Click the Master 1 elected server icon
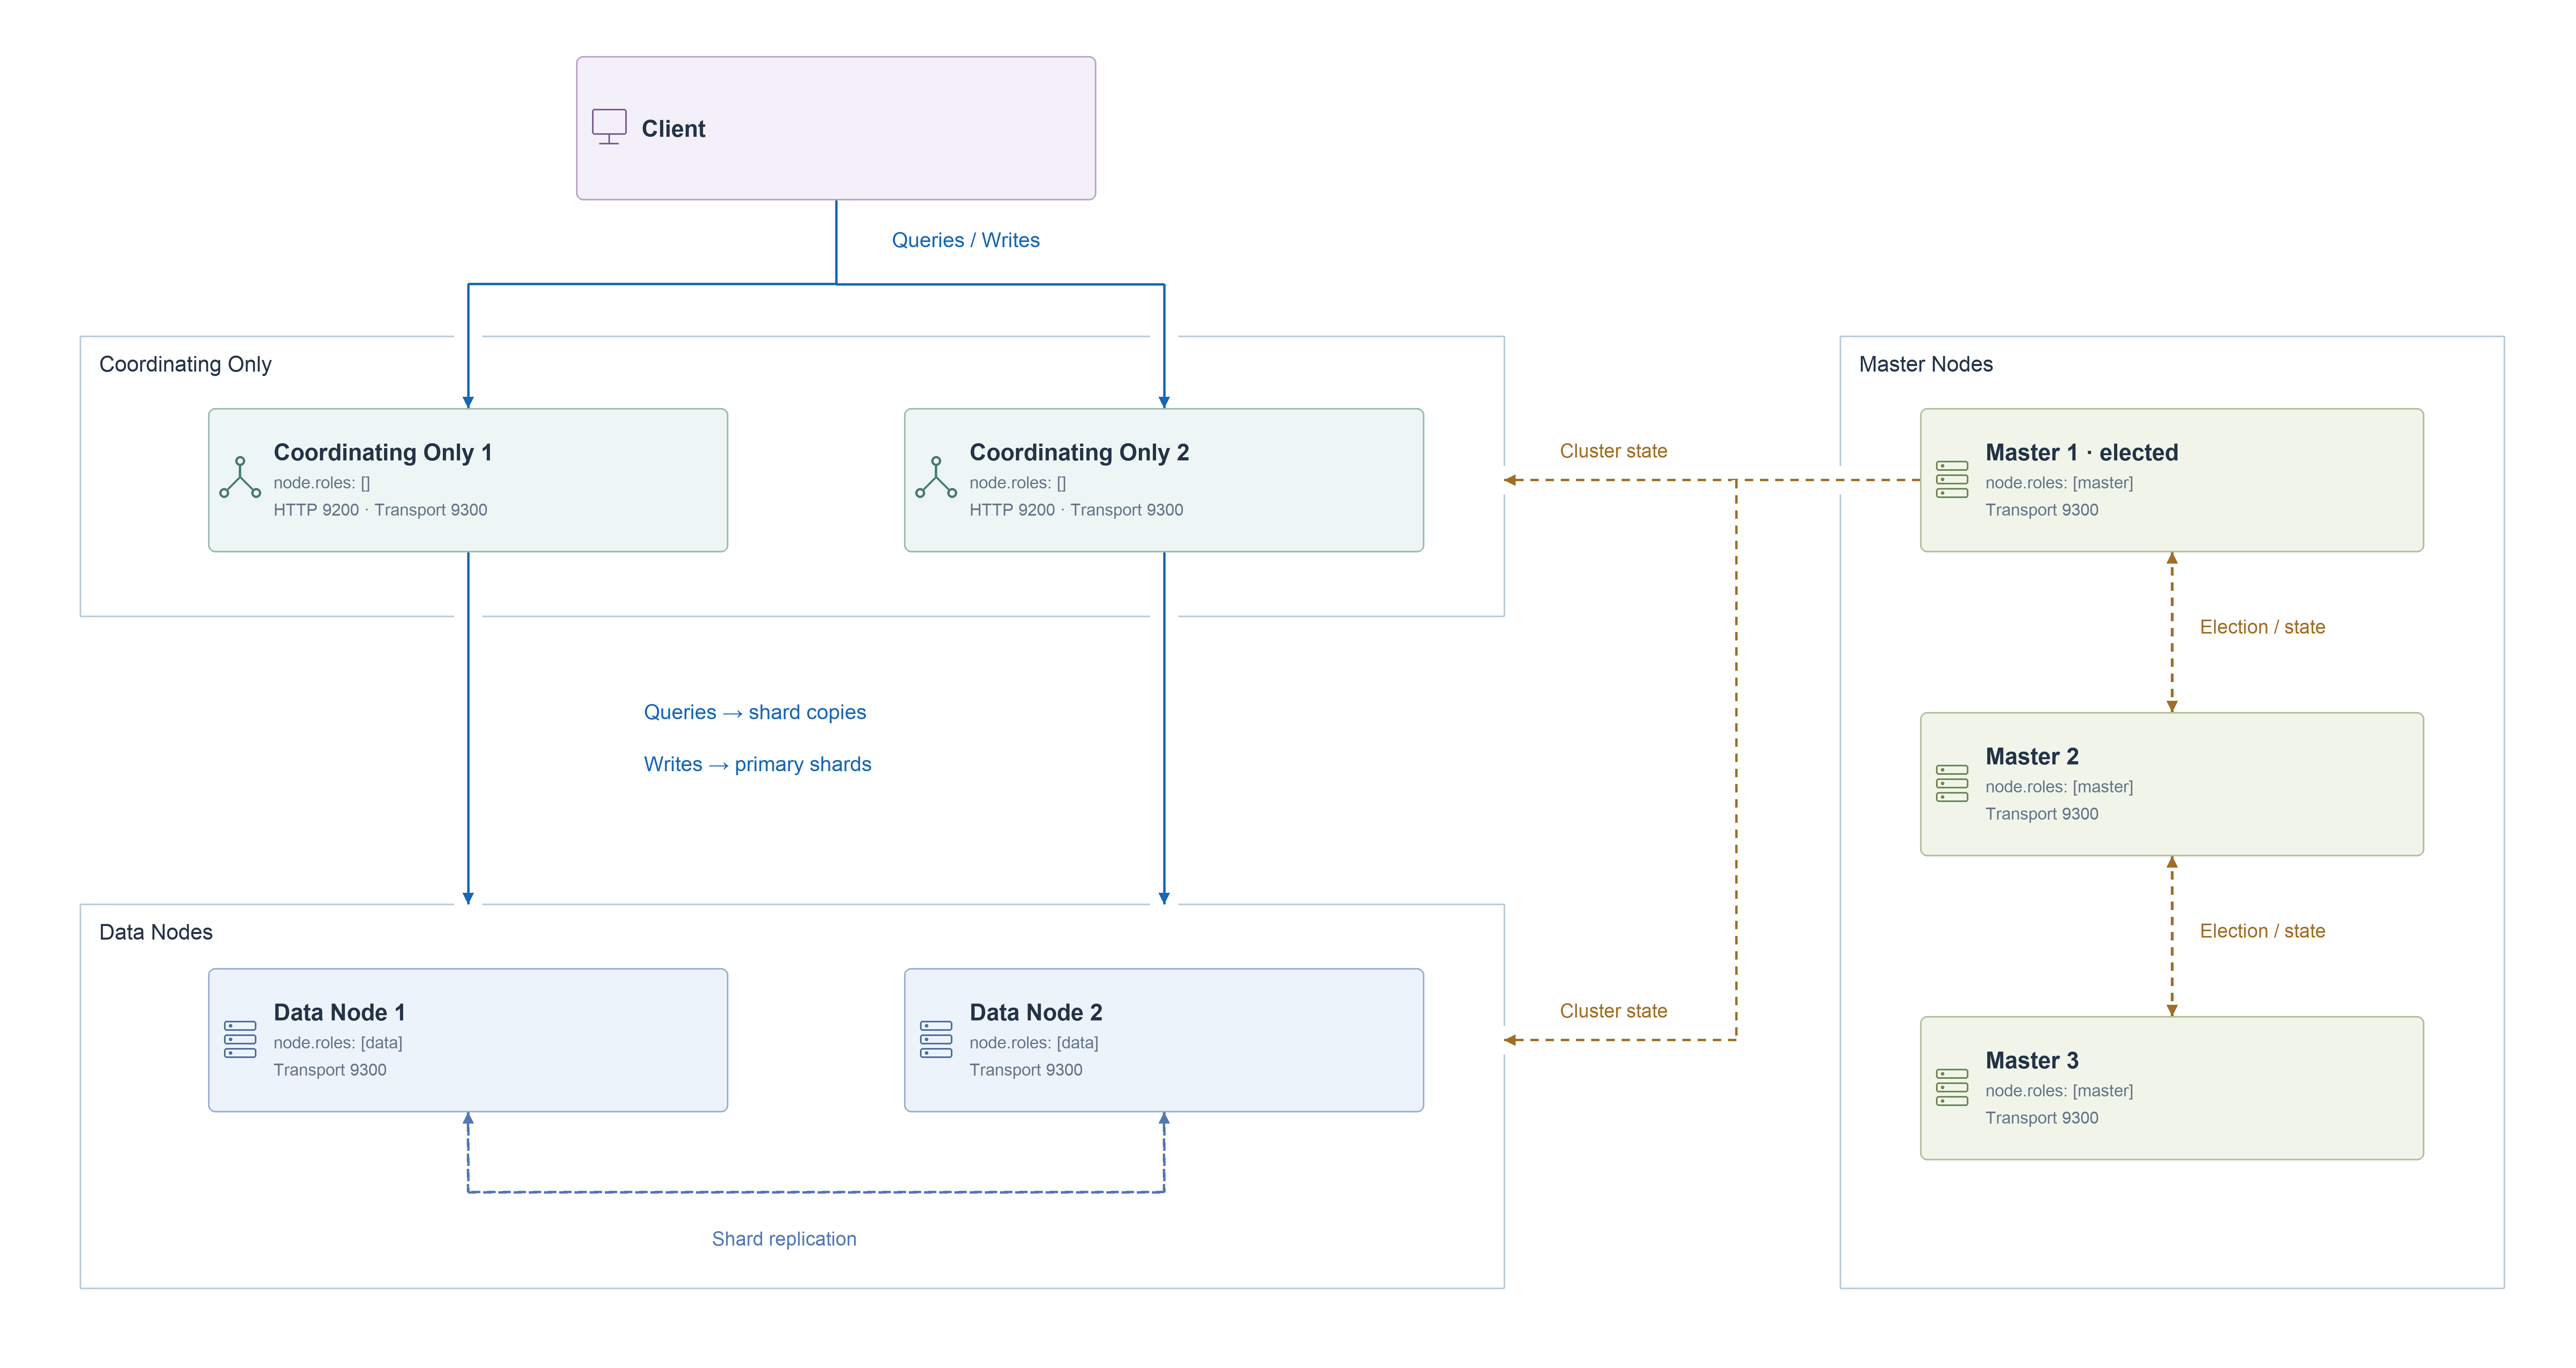The width and height of the screenshot is (2576, 1368). (1952, 479)
